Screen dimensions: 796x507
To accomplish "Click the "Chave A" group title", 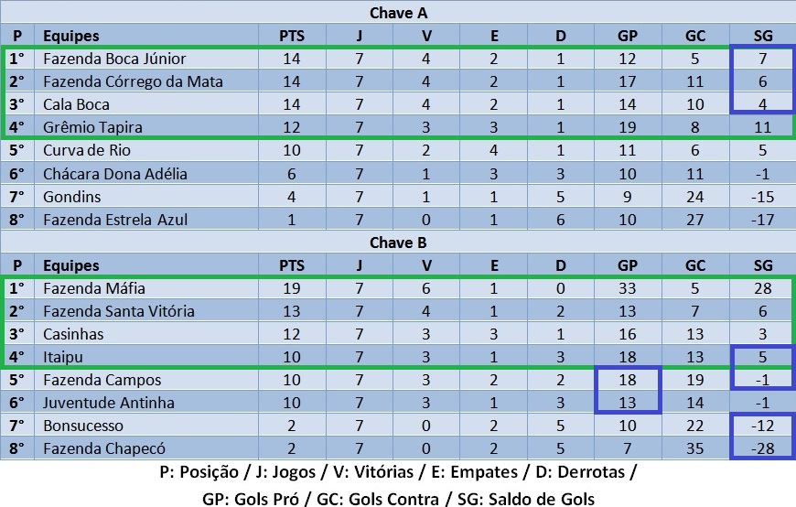I will [x=398, y=13].
